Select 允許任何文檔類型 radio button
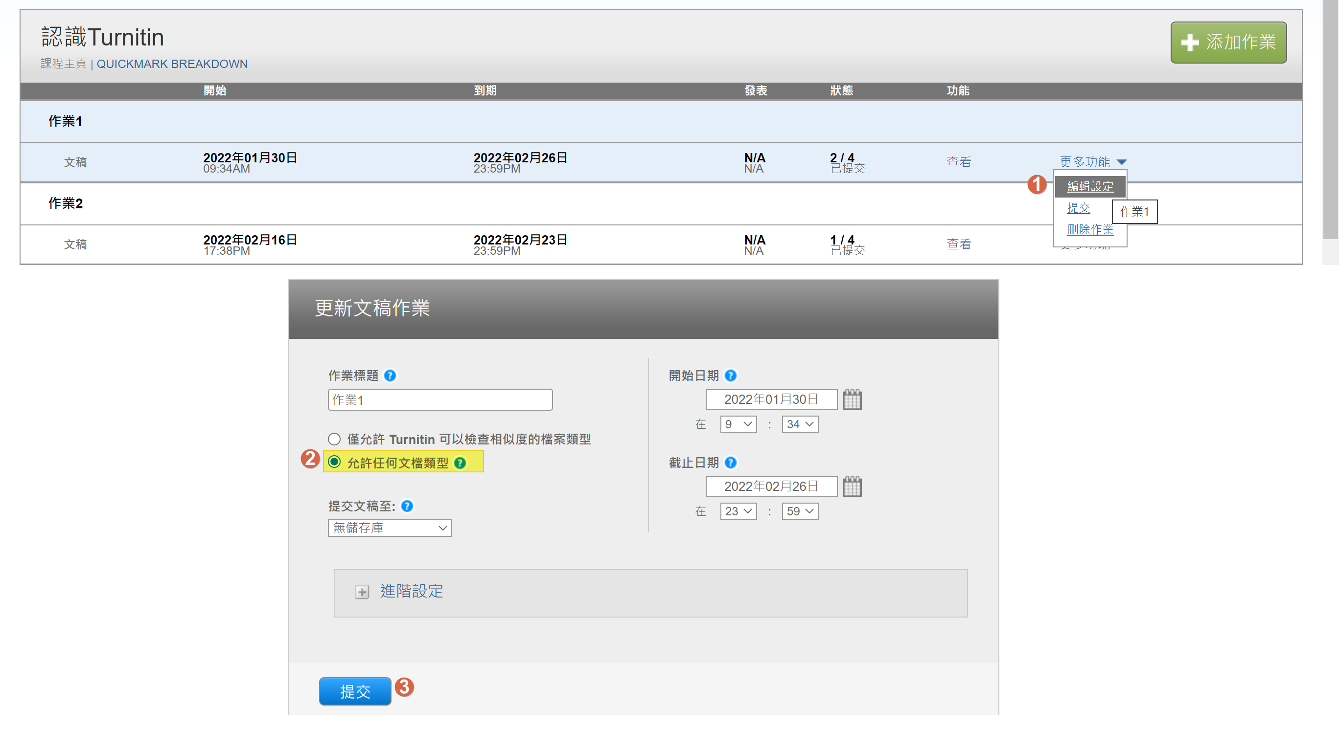The width and height of the screenshot is (1339, 730). pyautogui.click(x=334, y=462)
